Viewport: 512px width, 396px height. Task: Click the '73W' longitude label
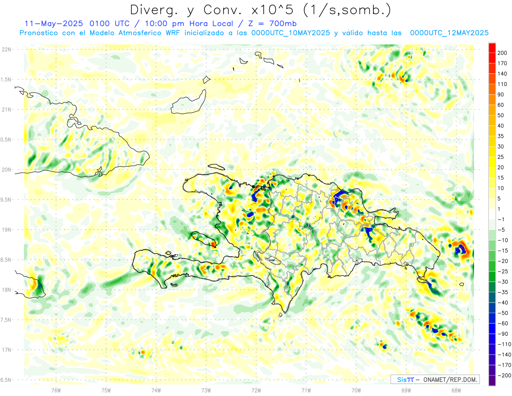coord(206,390)
